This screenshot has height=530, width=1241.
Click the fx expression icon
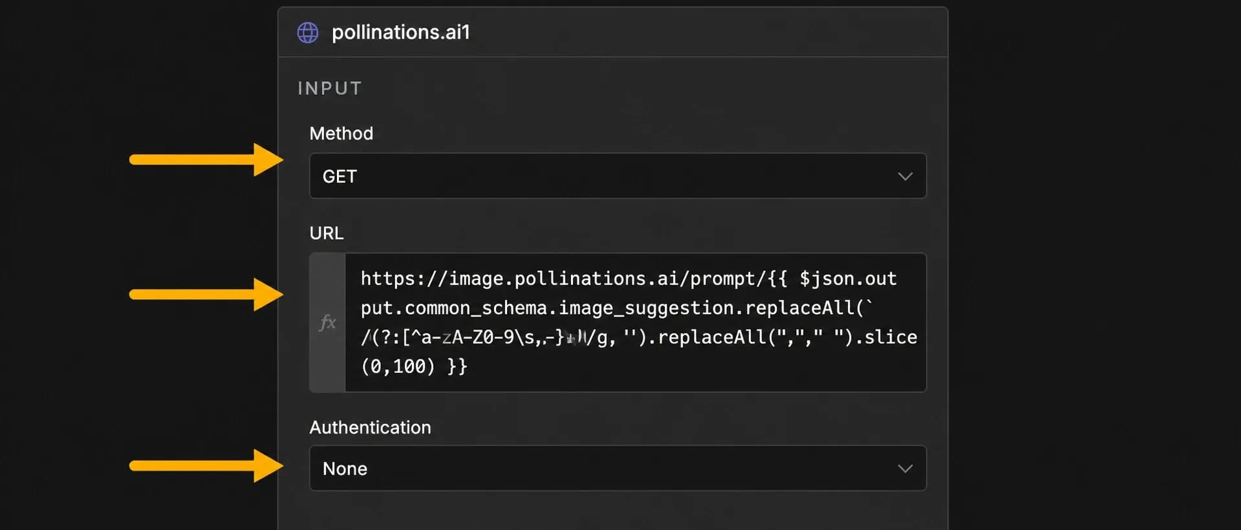(328, 322)
